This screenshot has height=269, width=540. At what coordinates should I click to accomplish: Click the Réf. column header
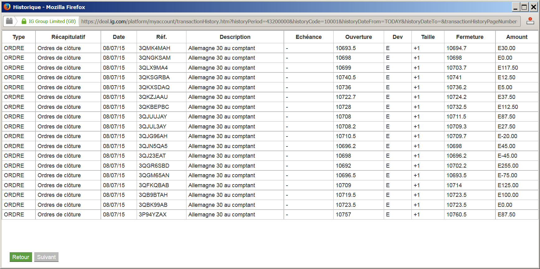pos(162,37)
